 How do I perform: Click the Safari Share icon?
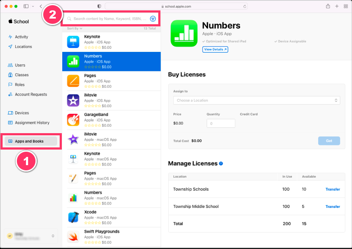(328, 6)
